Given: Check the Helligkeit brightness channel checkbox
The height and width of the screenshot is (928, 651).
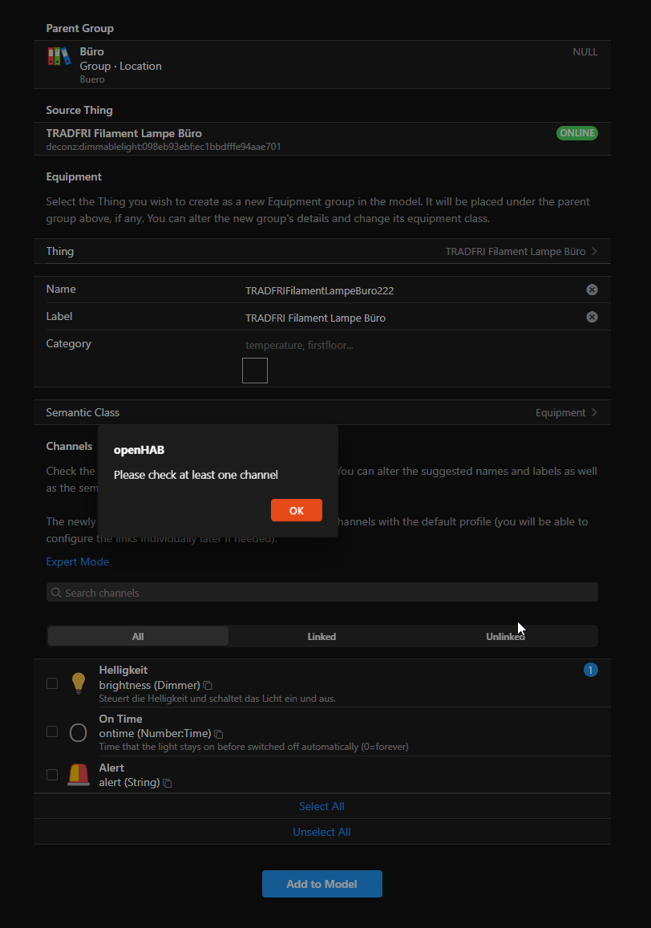Looking at the screenshot, I should (52, 683).
